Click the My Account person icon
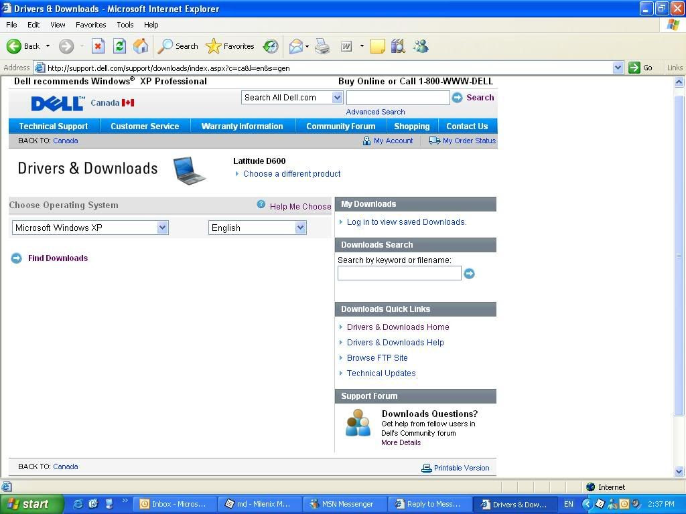The width and height of the screenshot is (686, 514). pyautogui.click(x=366, y=141)
